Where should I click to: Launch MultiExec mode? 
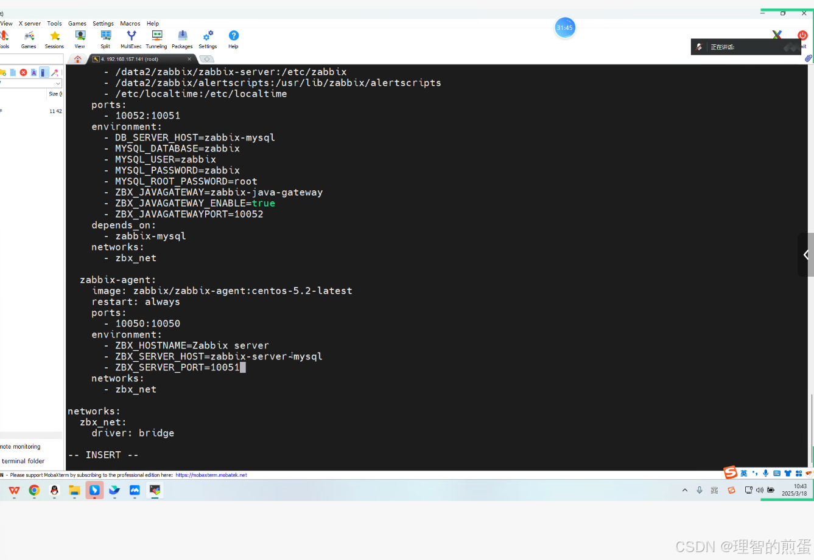pos(131,40)
